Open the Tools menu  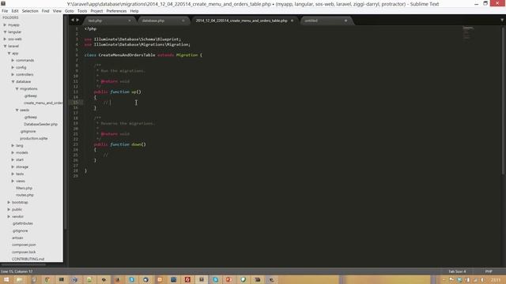coord(82,10)
